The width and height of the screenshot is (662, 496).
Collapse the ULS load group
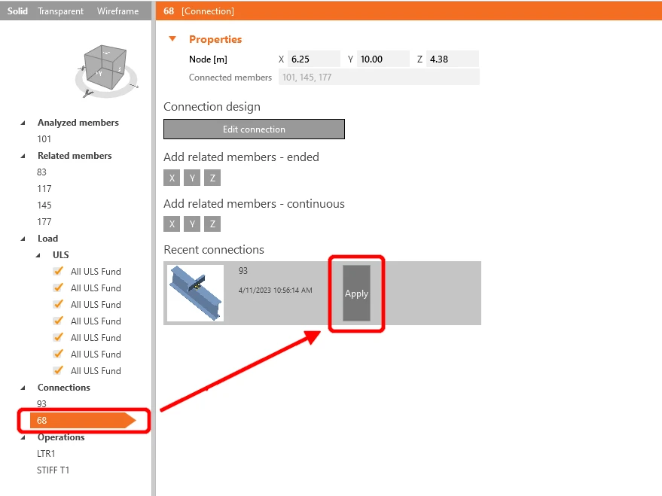coord(38,255)
